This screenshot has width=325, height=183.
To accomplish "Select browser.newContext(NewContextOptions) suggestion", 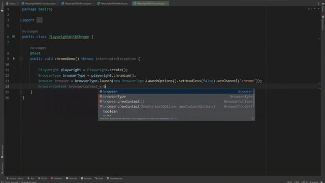I will (176, 106).
